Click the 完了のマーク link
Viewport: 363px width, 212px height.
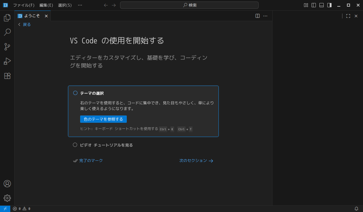point(88,161)
